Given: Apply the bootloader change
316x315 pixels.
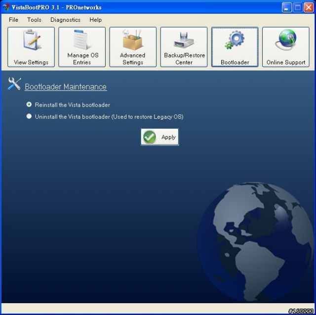Looking at the screenshot, I should point(159,137).
